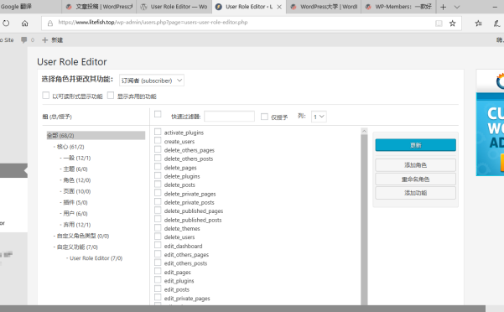Check the delete_posts capability
Viewport: 504px width, 312px height.
tap(158, 185)
